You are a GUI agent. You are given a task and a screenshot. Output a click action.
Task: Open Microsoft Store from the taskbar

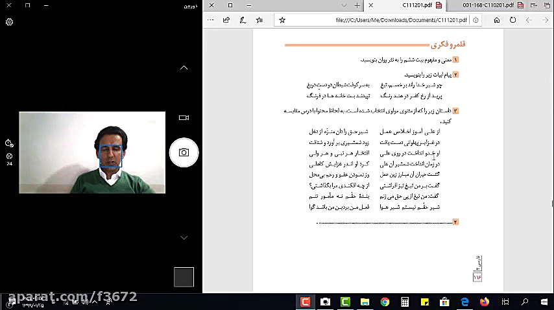(444, 302)
